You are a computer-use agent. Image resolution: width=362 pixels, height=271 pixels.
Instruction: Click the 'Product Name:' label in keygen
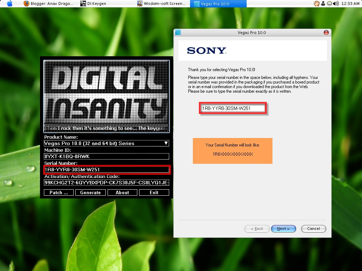[x=61, y=137]
